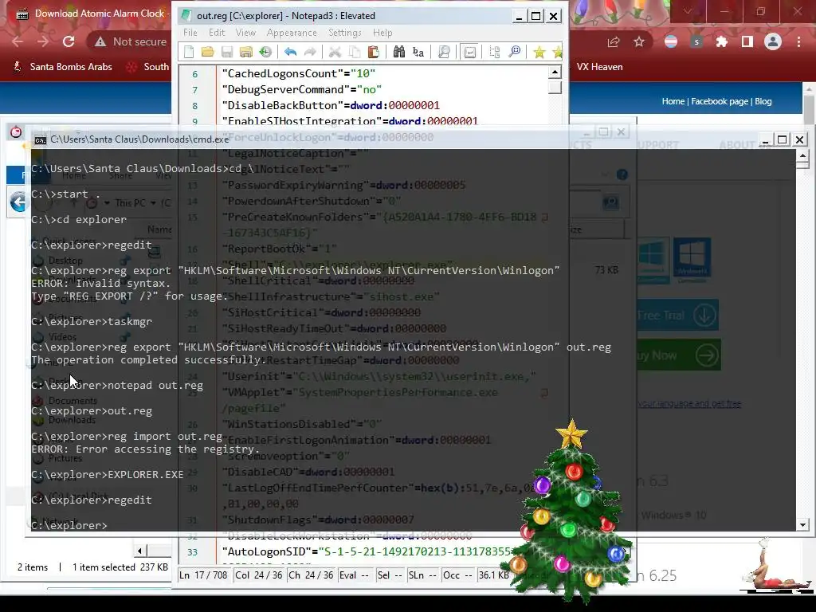Image resolution: width=816 pixels, height=612 pixels.
Task: Open Chrome's Extensions puzzle icon
Action: [722, 41]
